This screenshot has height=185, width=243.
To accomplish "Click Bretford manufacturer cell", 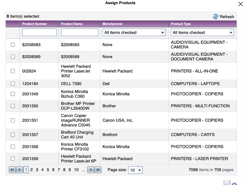I will [x=110, y=135].
